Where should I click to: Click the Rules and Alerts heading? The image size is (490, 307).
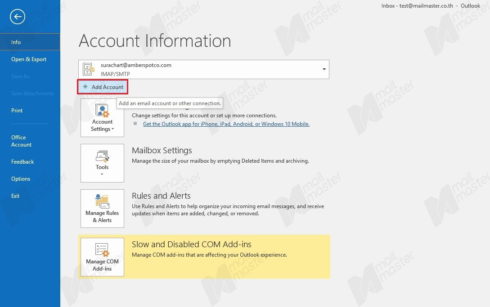click(161, 196)
